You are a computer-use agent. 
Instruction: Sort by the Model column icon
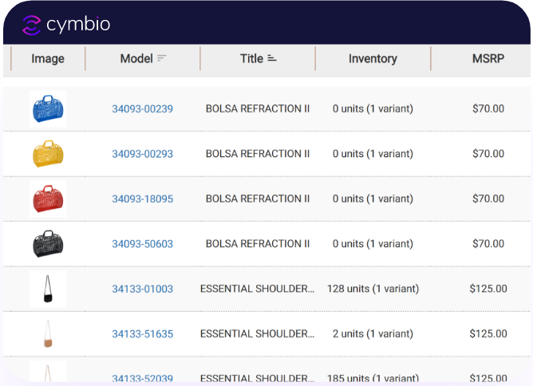click(162, 58)
